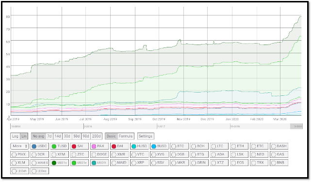This screenshot has width=312, height=182.
Task: Enable the DOGE series
Action: coord(99,154)
